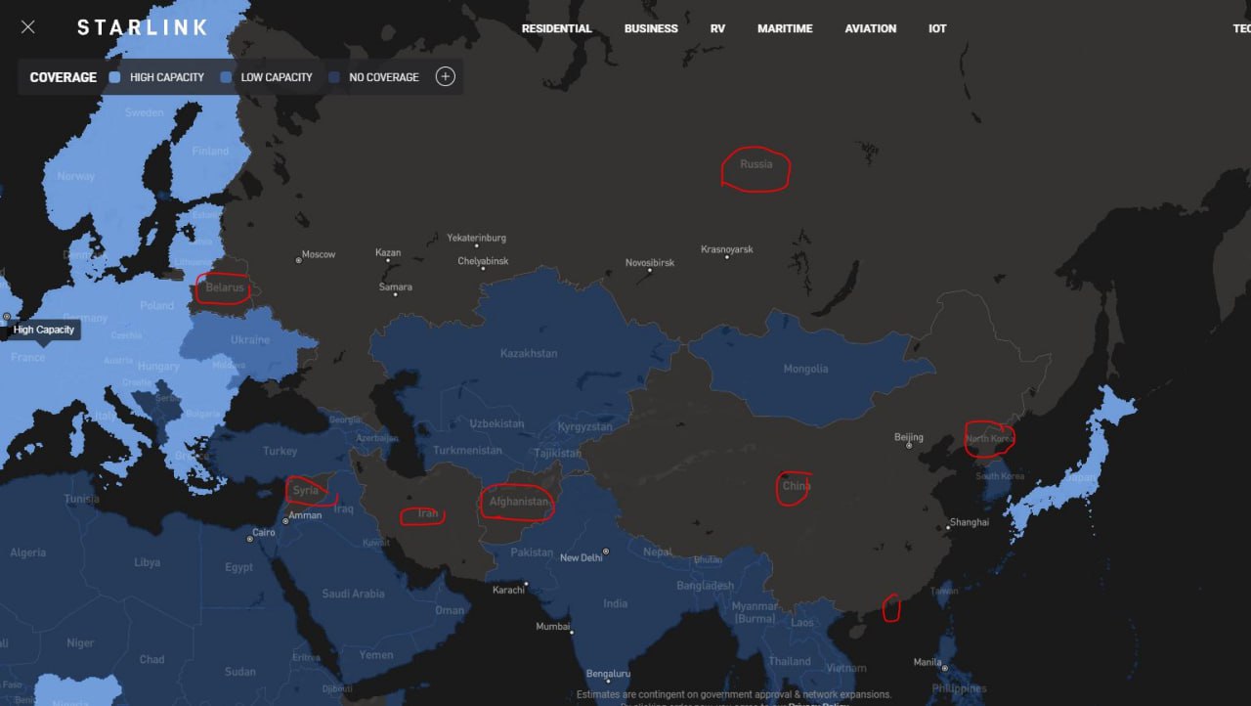Click the High Capacity tooltip near France

44,330
